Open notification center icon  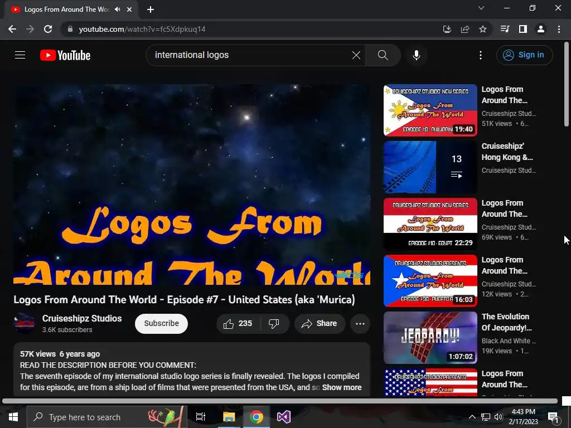tap(553, 417)
